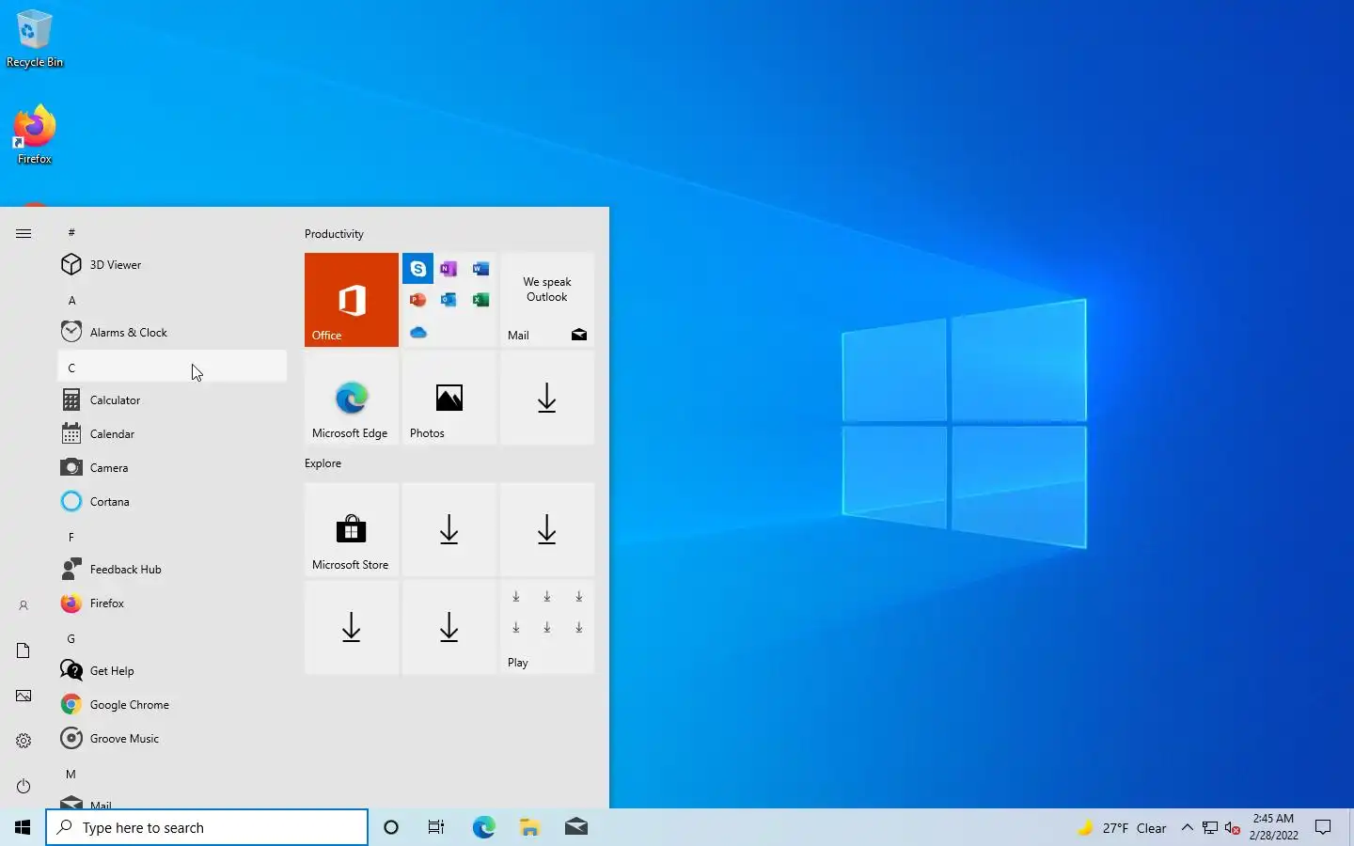Click the Type here to search box
The height and width of the screenshot is (846, 1354).
point(207,827)
